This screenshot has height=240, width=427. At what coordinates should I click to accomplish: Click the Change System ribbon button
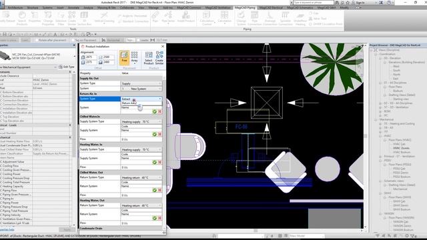[241, 18]
